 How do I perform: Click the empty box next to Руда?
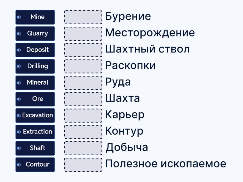(83, 83)
